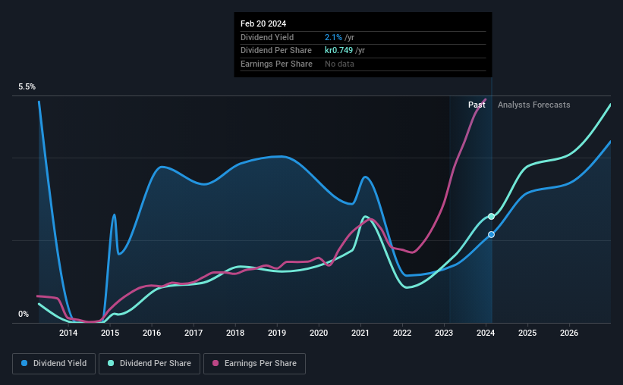Click the pink Earnings Per Share legend dot
Image resolution: width=623 pixels, height=385 pixels.
(x=216, y=363)
